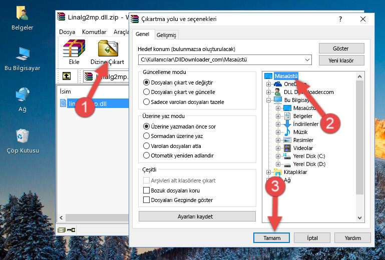Click the Belgeler document icon in tree

tap(287, 116)
